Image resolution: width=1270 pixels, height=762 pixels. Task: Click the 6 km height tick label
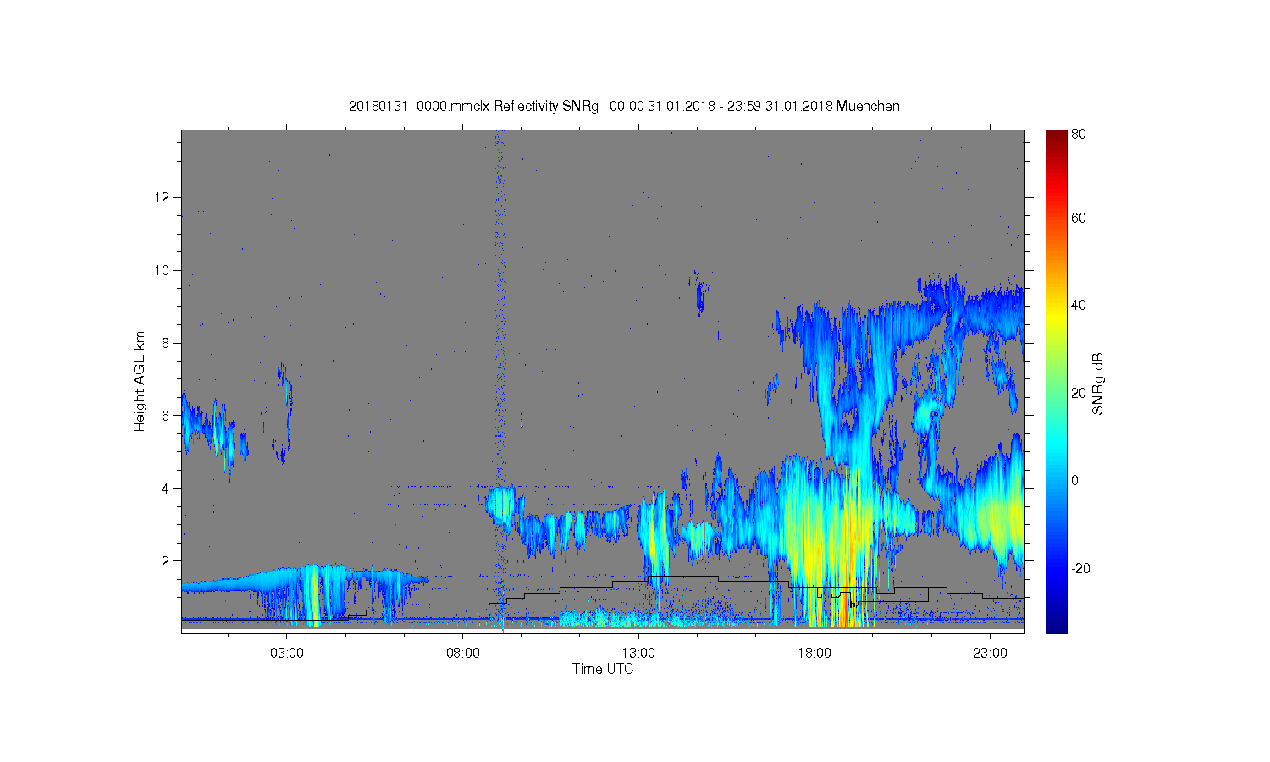167,415
